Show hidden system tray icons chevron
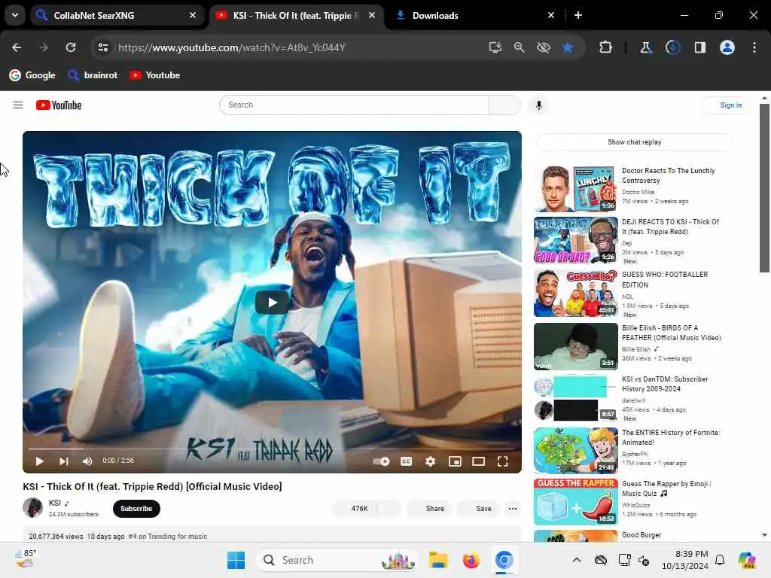This screenshot has width=771, height=578. tap(577, 560)
